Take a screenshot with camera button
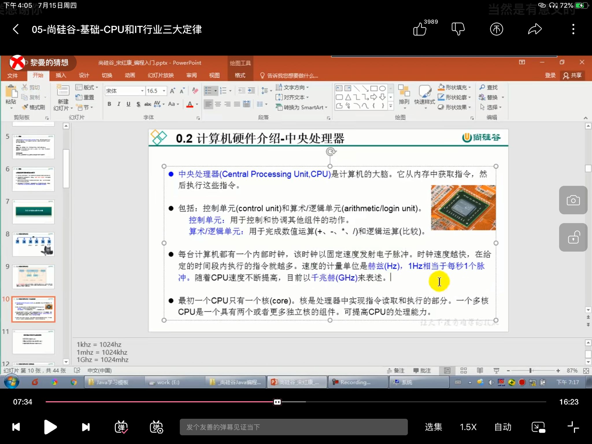 [573, 200]
